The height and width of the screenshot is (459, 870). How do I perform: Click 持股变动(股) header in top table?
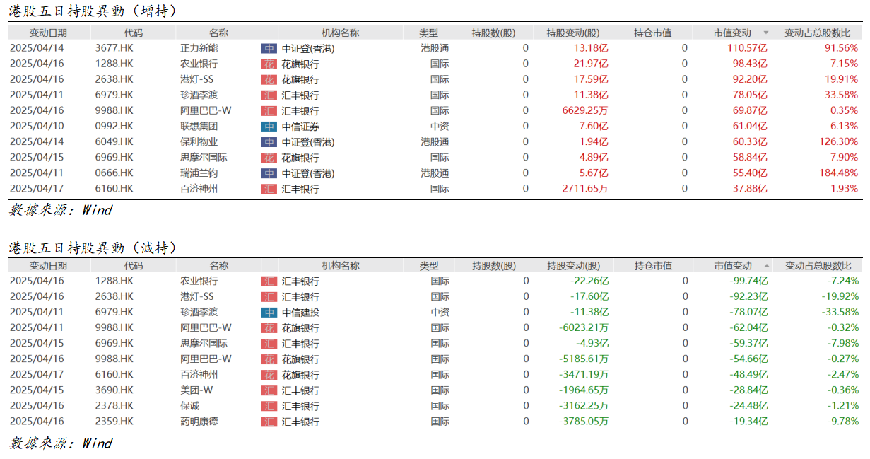(573, 33)
